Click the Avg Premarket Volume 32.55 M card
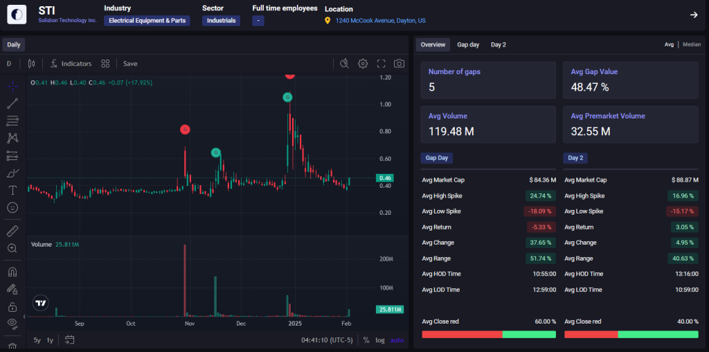709x352 pixels. [x=630, y=125]
